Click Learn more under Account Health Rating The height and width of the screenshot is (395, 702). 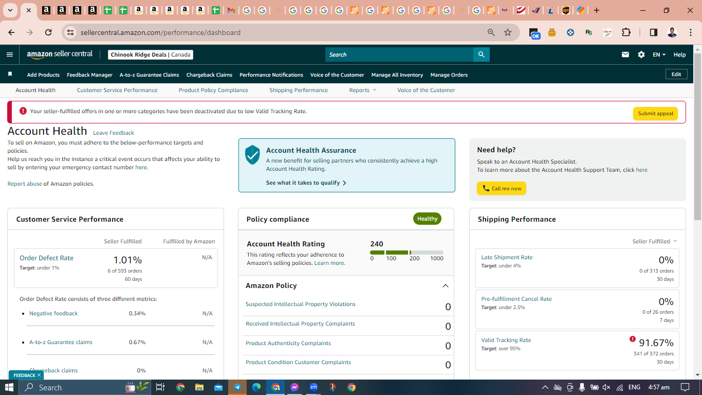click(329, 263)
